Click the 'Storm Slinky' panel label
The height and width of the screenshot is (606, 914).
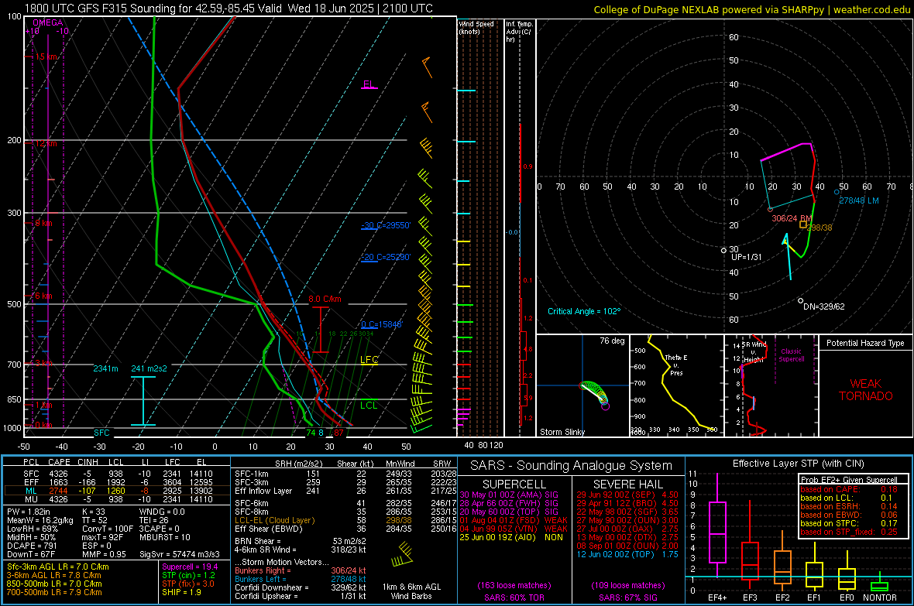pos(562,432)
